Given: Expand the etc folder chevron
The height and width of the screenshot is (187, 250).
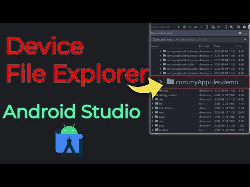Looking at the screenshot, I should click(152, 104).
